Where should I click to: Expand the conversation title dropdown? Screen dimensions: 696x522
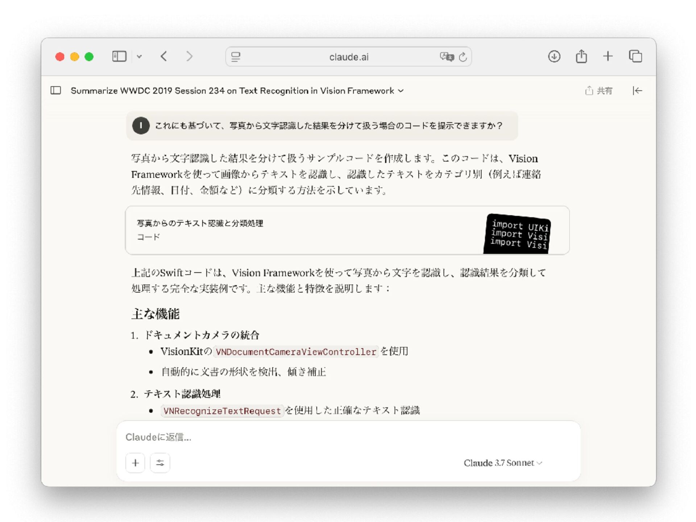point(401,91)
